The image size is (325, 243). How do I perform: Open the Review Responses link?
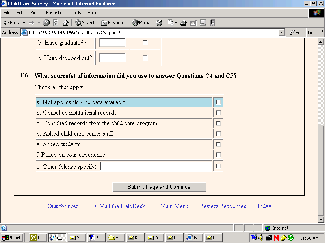tap(223, 206)
